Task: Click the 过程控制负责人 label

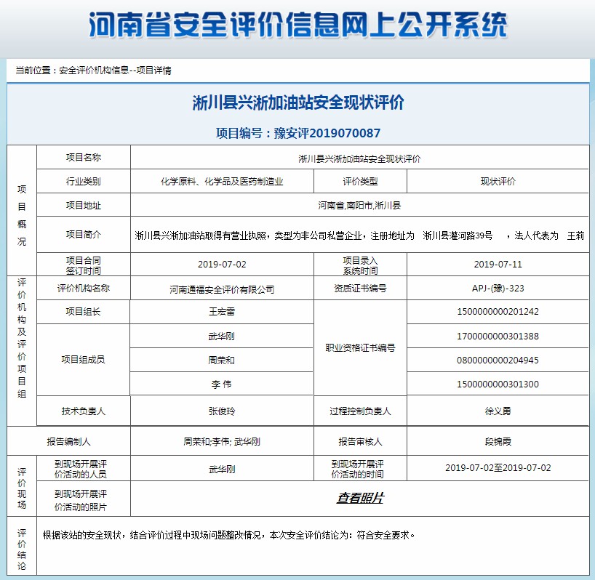Action: pyautogui.click(x=360, y=411)
